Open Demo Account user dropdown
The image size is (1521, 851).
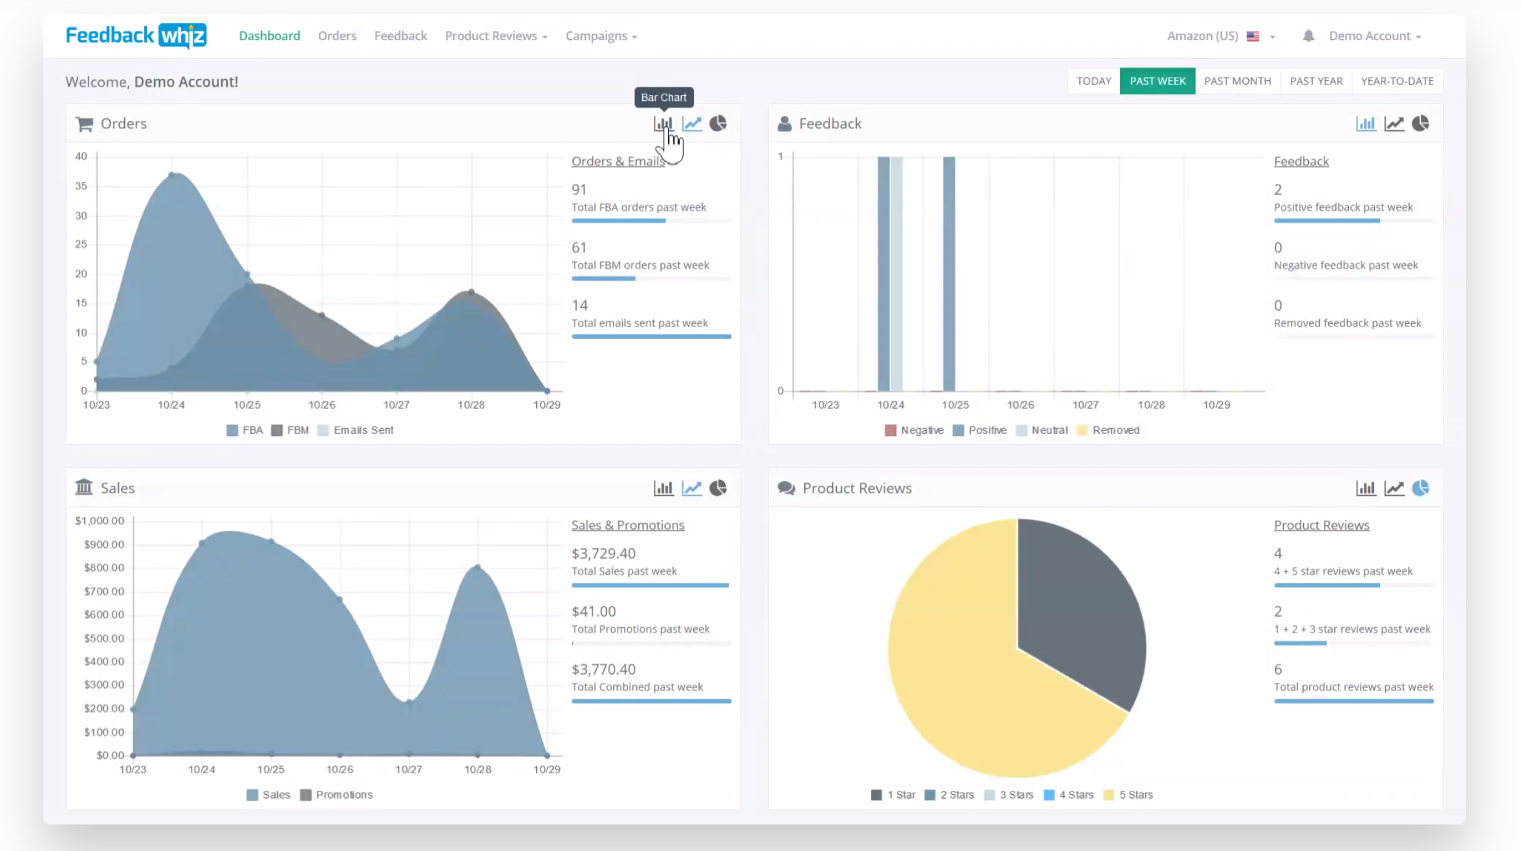click(x=1374, y=36)
